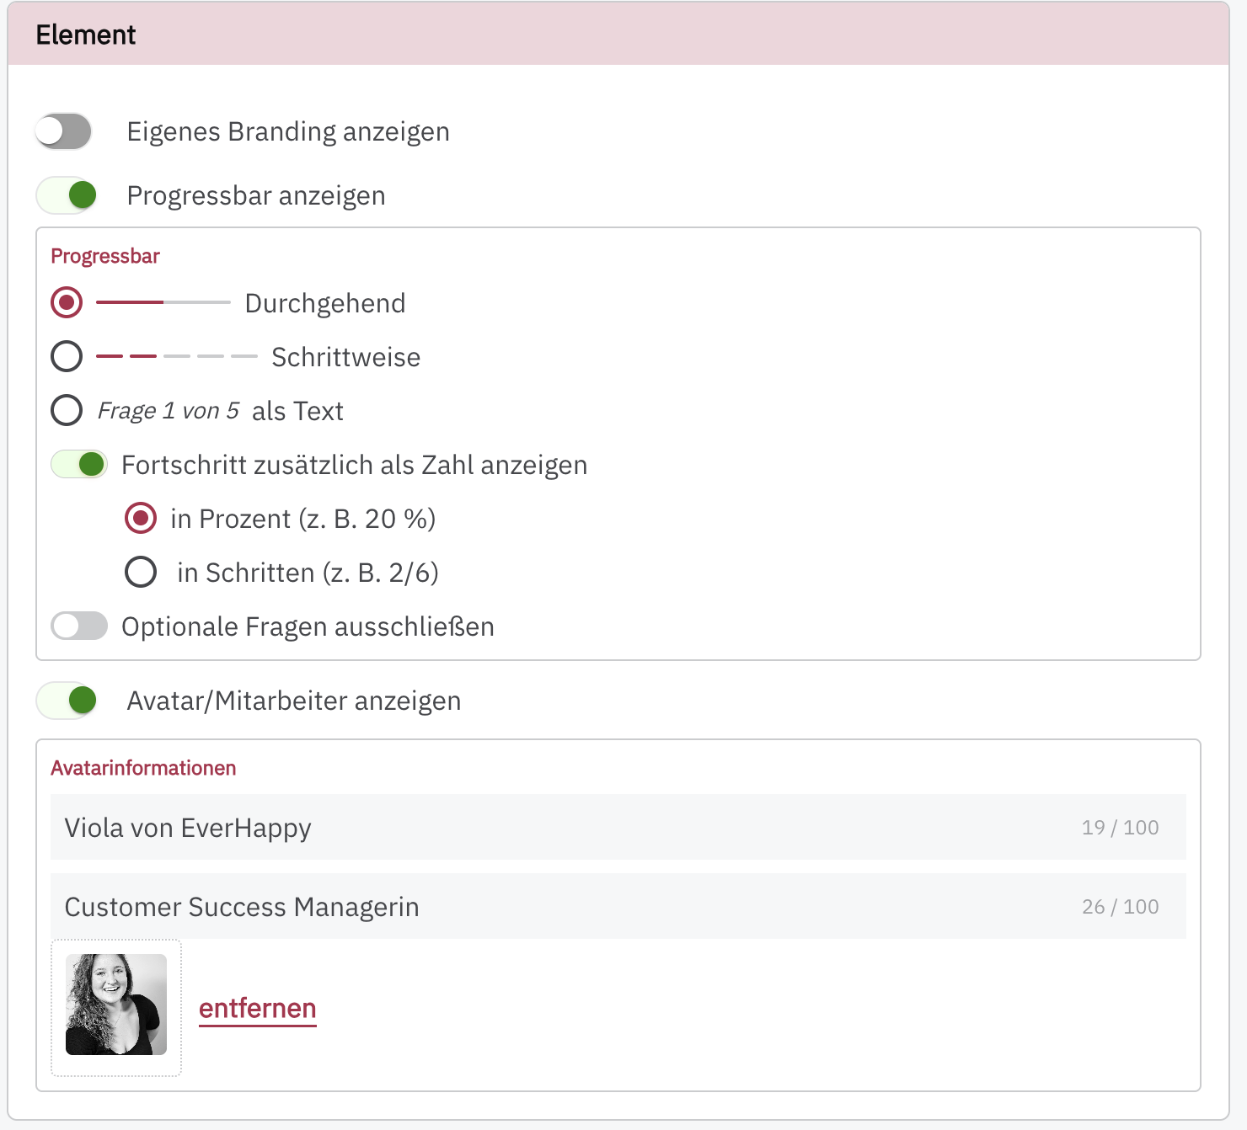Choose the Schrittweise radio option
The image size is (1247, 1130).
(x=67, y=356)
